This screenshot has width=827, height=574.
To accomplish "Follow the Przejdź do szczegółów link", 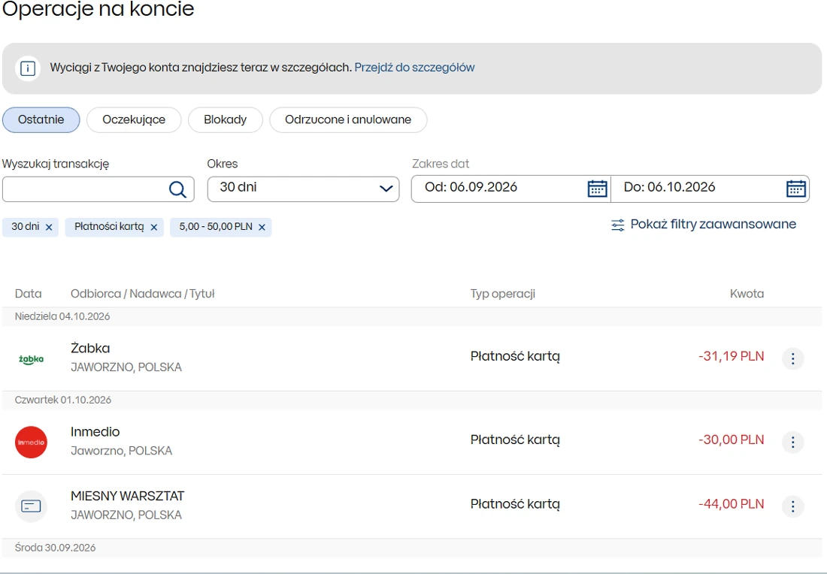I will 414,68.
